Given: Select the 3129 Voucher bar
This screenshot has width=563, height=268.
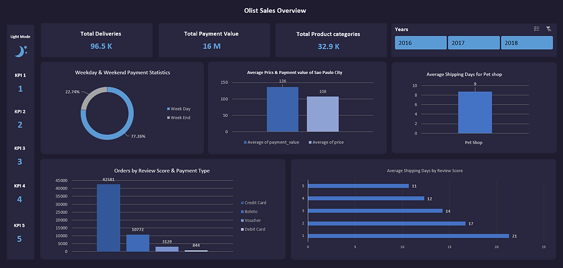Looking at the screenshot, I should (167, 249).
